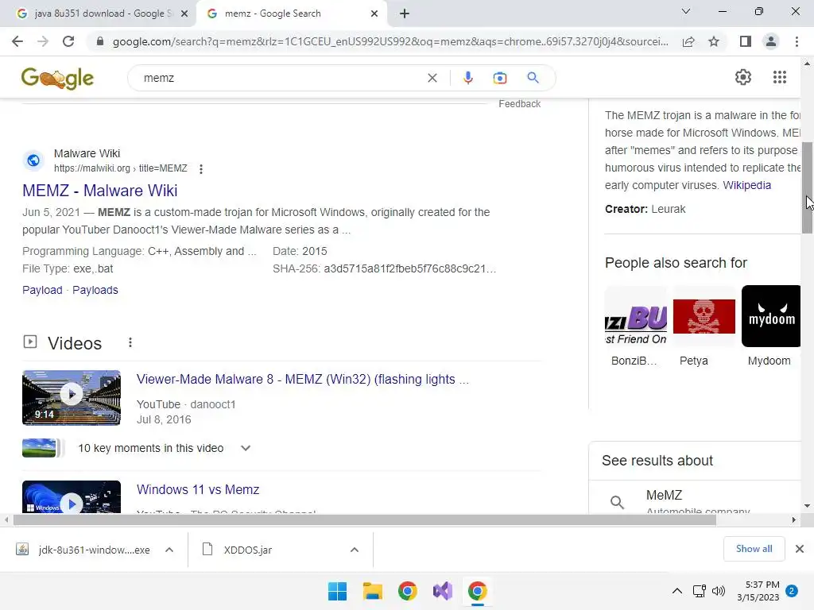
Task: Click in the Google search input field
Action: [281, 78]
